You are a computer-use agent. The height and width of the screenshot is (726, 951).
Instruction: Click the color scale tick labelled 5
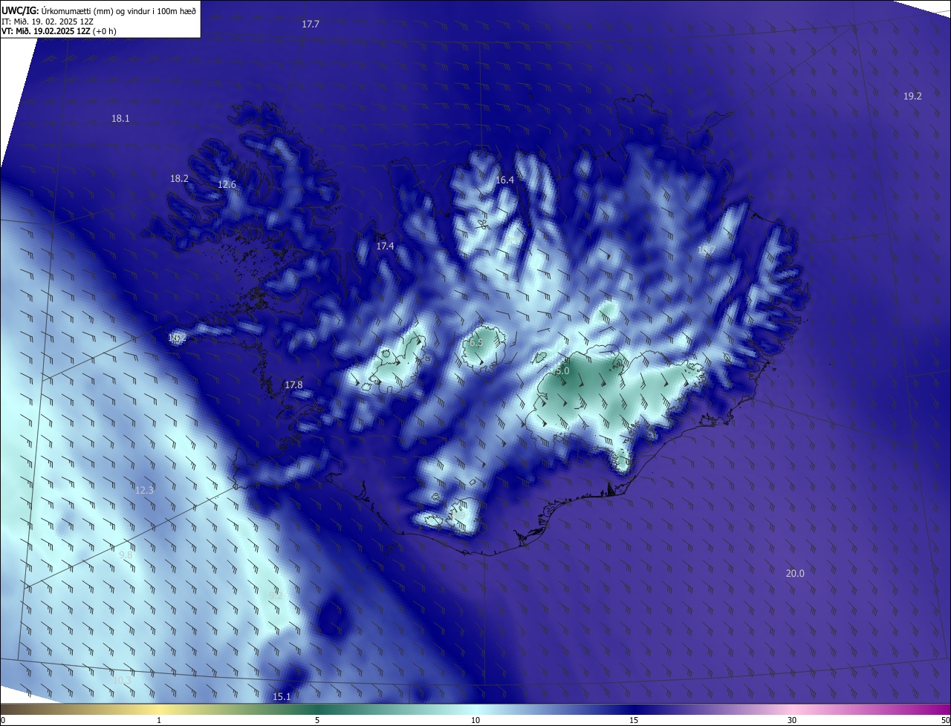coord(317,720)
